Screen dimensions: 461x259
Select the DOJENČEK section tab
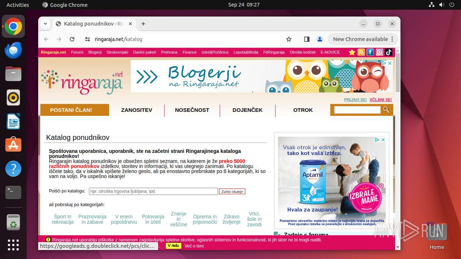point(247,110)
